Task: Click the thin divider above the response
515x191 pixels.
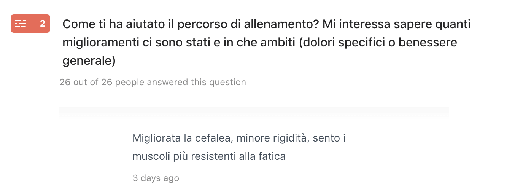Action: pos(254,110)
